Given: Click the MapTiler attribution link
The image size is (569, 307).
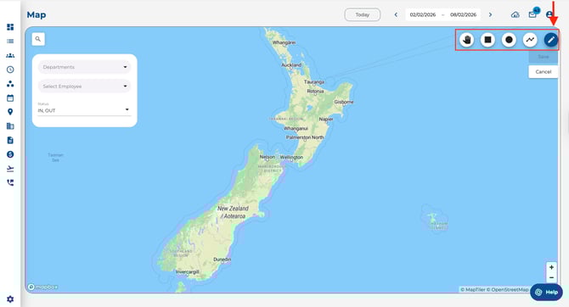Looking at the screenshot, I should click(472, 289).
